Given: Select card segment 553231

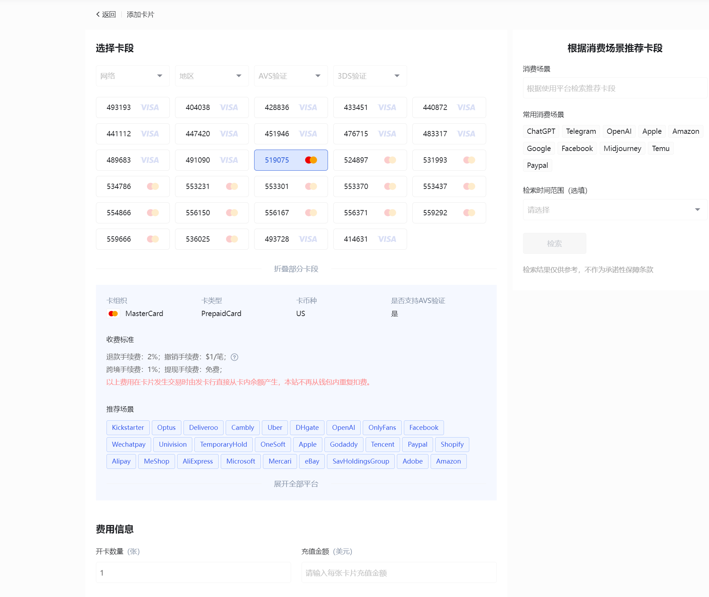Looking at the screenshot, I should coord(212,186).
